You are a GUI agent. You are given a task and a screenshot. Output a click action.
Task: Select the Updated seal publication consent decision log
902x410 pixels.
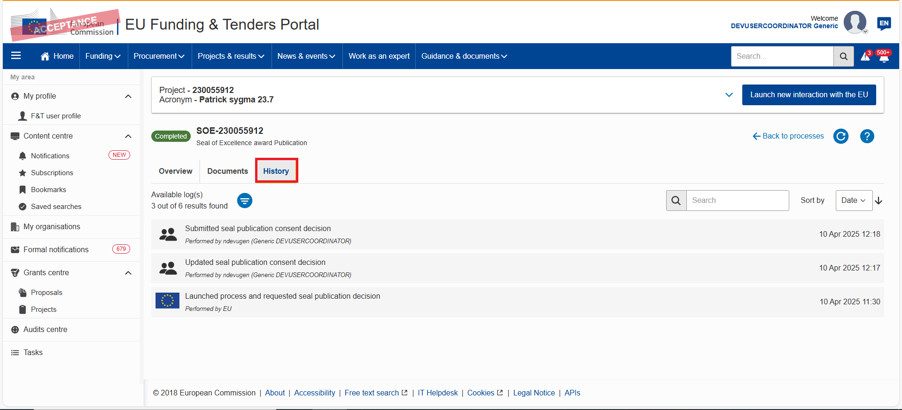[x=517, y=268]
